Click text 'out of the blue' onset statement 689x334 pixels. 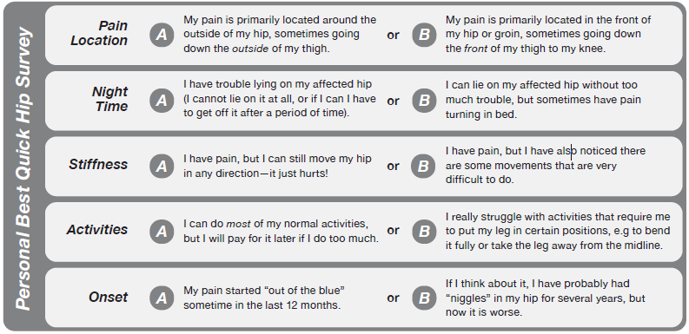[263, 298]
